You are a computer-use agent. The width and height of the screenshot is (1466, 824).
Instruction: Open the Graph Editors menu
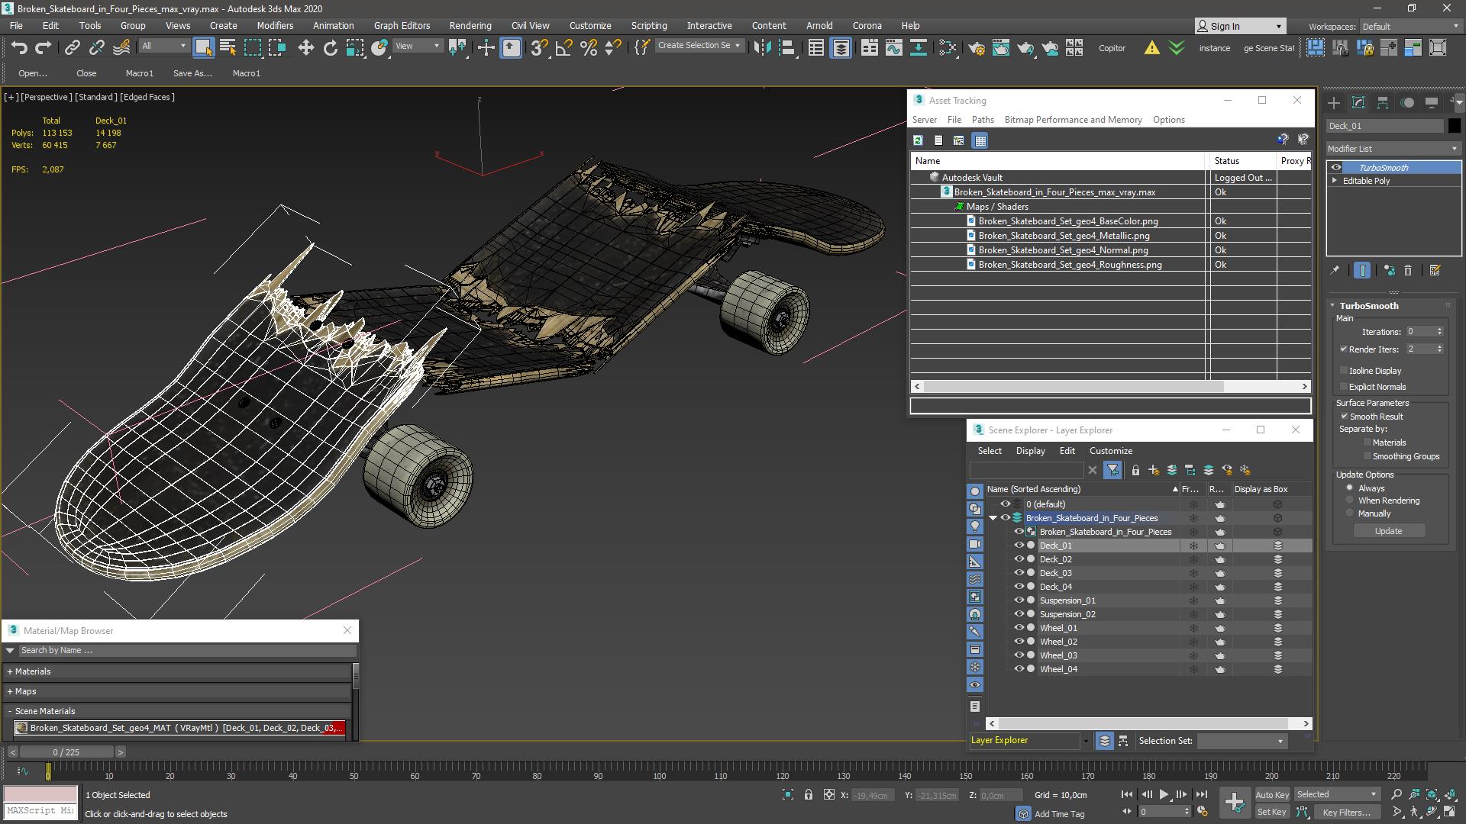[402, 25]
